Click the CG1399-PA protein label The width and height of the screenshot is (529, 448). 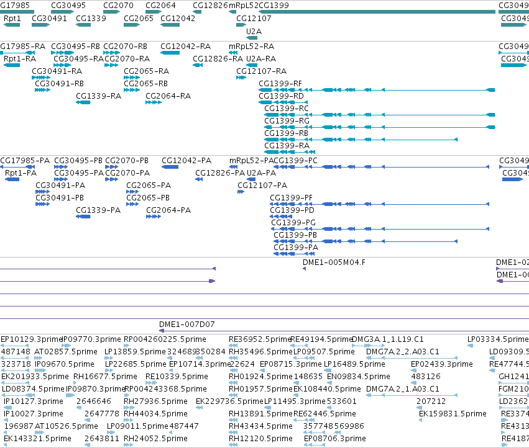(296, 248)
